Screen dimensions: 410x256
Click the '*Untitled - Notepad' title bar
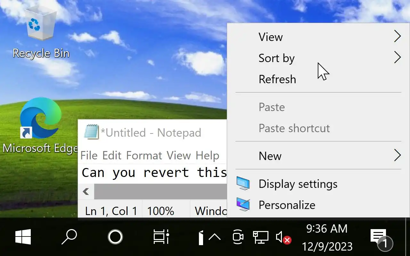coord(151,132)
